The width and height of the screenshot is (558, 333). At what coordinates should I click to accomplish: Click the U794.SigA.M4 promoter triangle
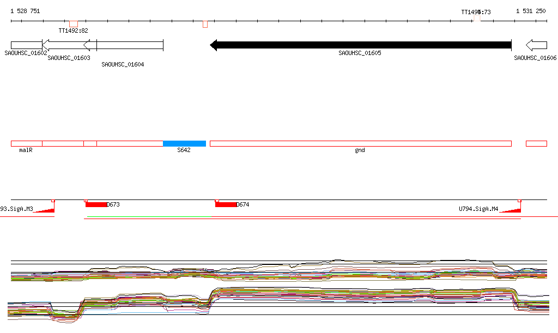click(512, 210)
